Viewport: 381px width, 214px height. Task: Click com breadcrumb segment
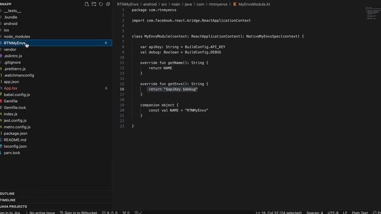tap(200, 4)
